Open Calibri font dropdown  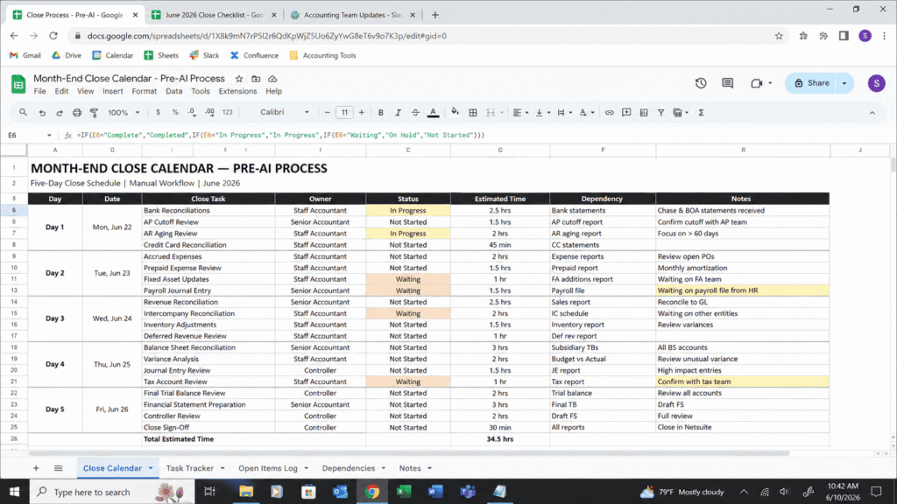point(284,113)
